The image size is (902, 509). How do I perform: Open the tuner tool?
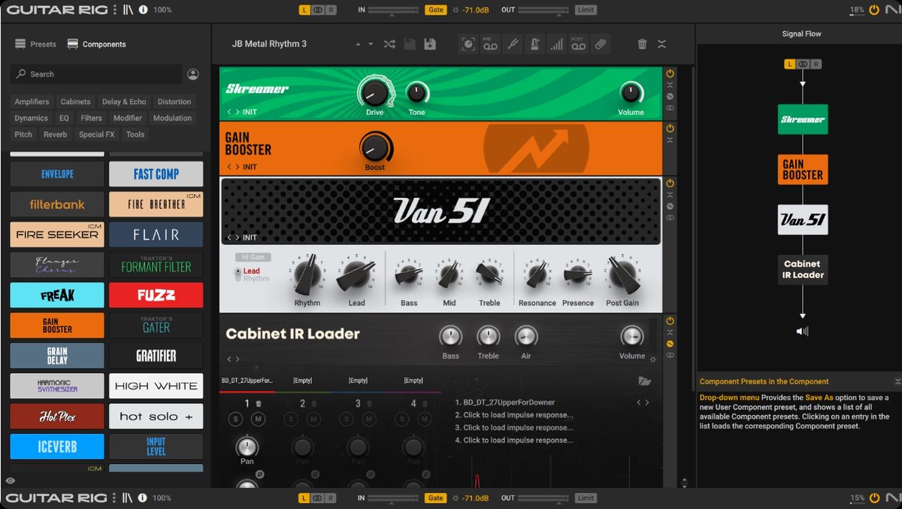point(512,44)
